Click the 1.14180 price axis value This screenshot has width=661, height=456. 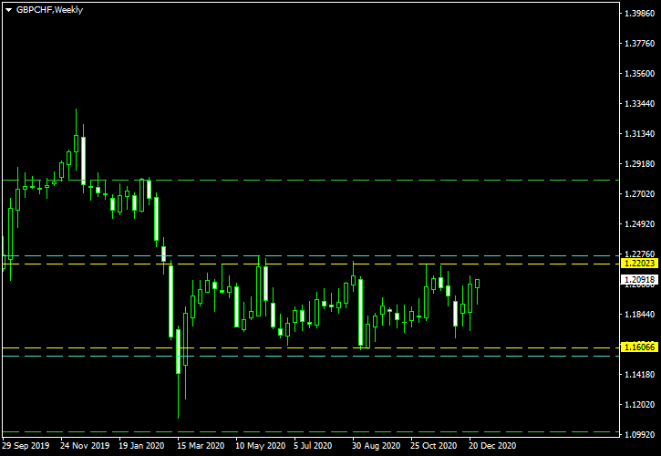coord(639,375)
